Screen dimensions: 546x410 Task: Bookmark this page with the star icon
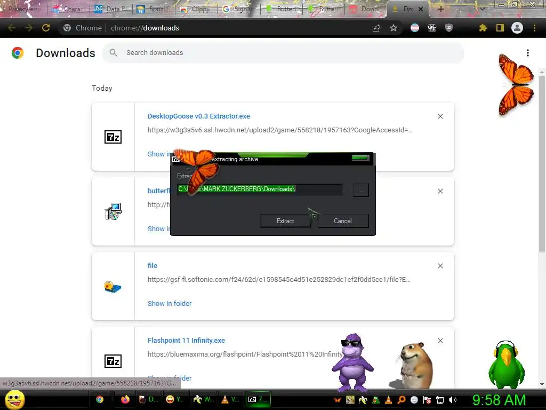pyautogui.click(x=394, y=28)
